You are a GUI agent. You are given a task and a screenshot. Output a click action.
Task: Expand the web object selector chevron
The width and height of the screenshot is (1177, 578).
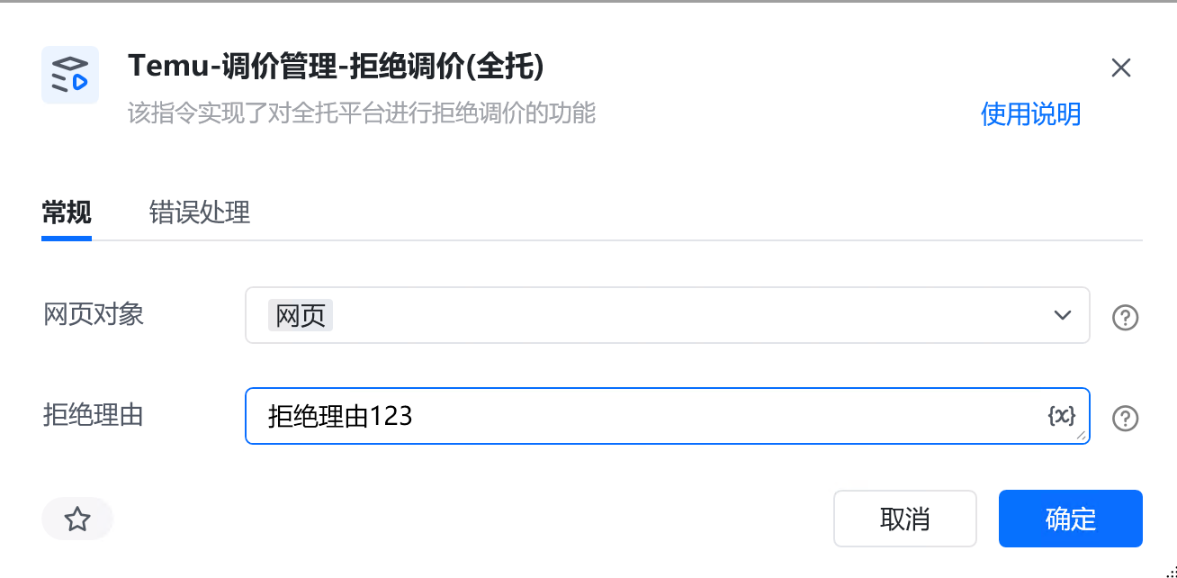(x=1062, y=315)
